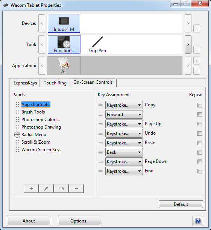This screenshot has width=211, height=230.
Task: Switch to the Touch Ring tab
Action: pos(55,83)
